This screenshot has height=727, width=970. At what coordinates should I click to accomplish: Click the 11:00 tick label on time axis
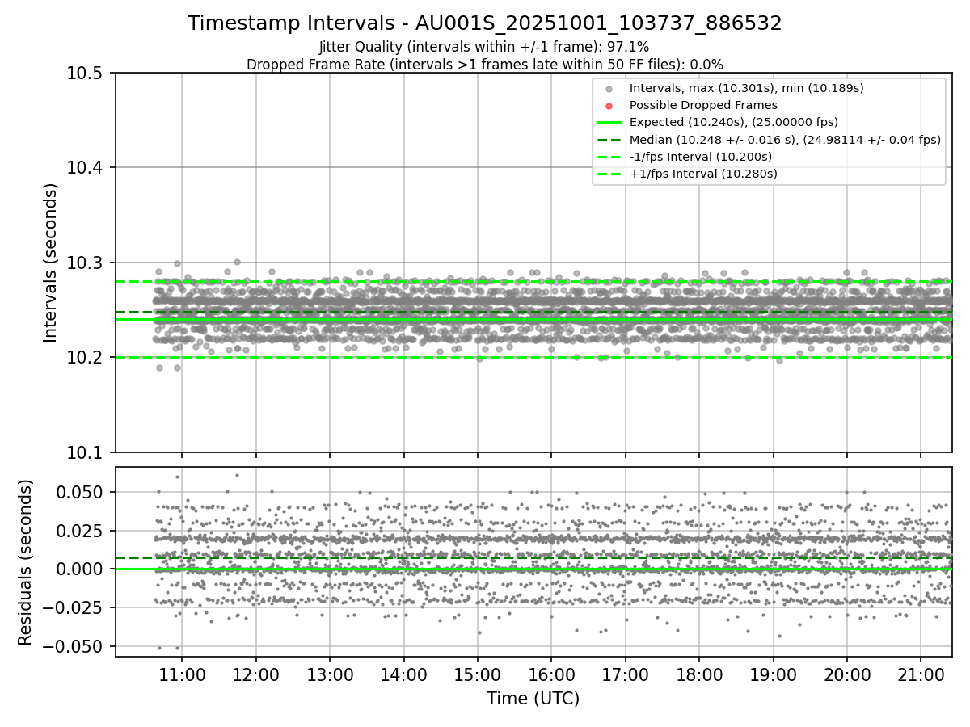point(181,672)
